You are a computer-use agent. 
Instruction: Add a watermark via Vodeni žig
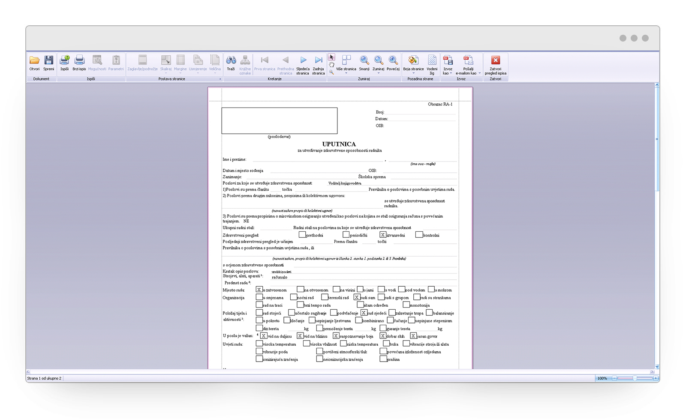432,65
